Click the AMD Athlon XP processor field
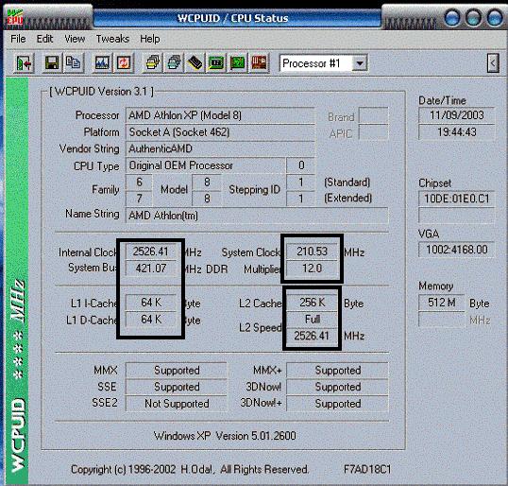The width and height of the screenshot is (508, 486). click(220, 115)
